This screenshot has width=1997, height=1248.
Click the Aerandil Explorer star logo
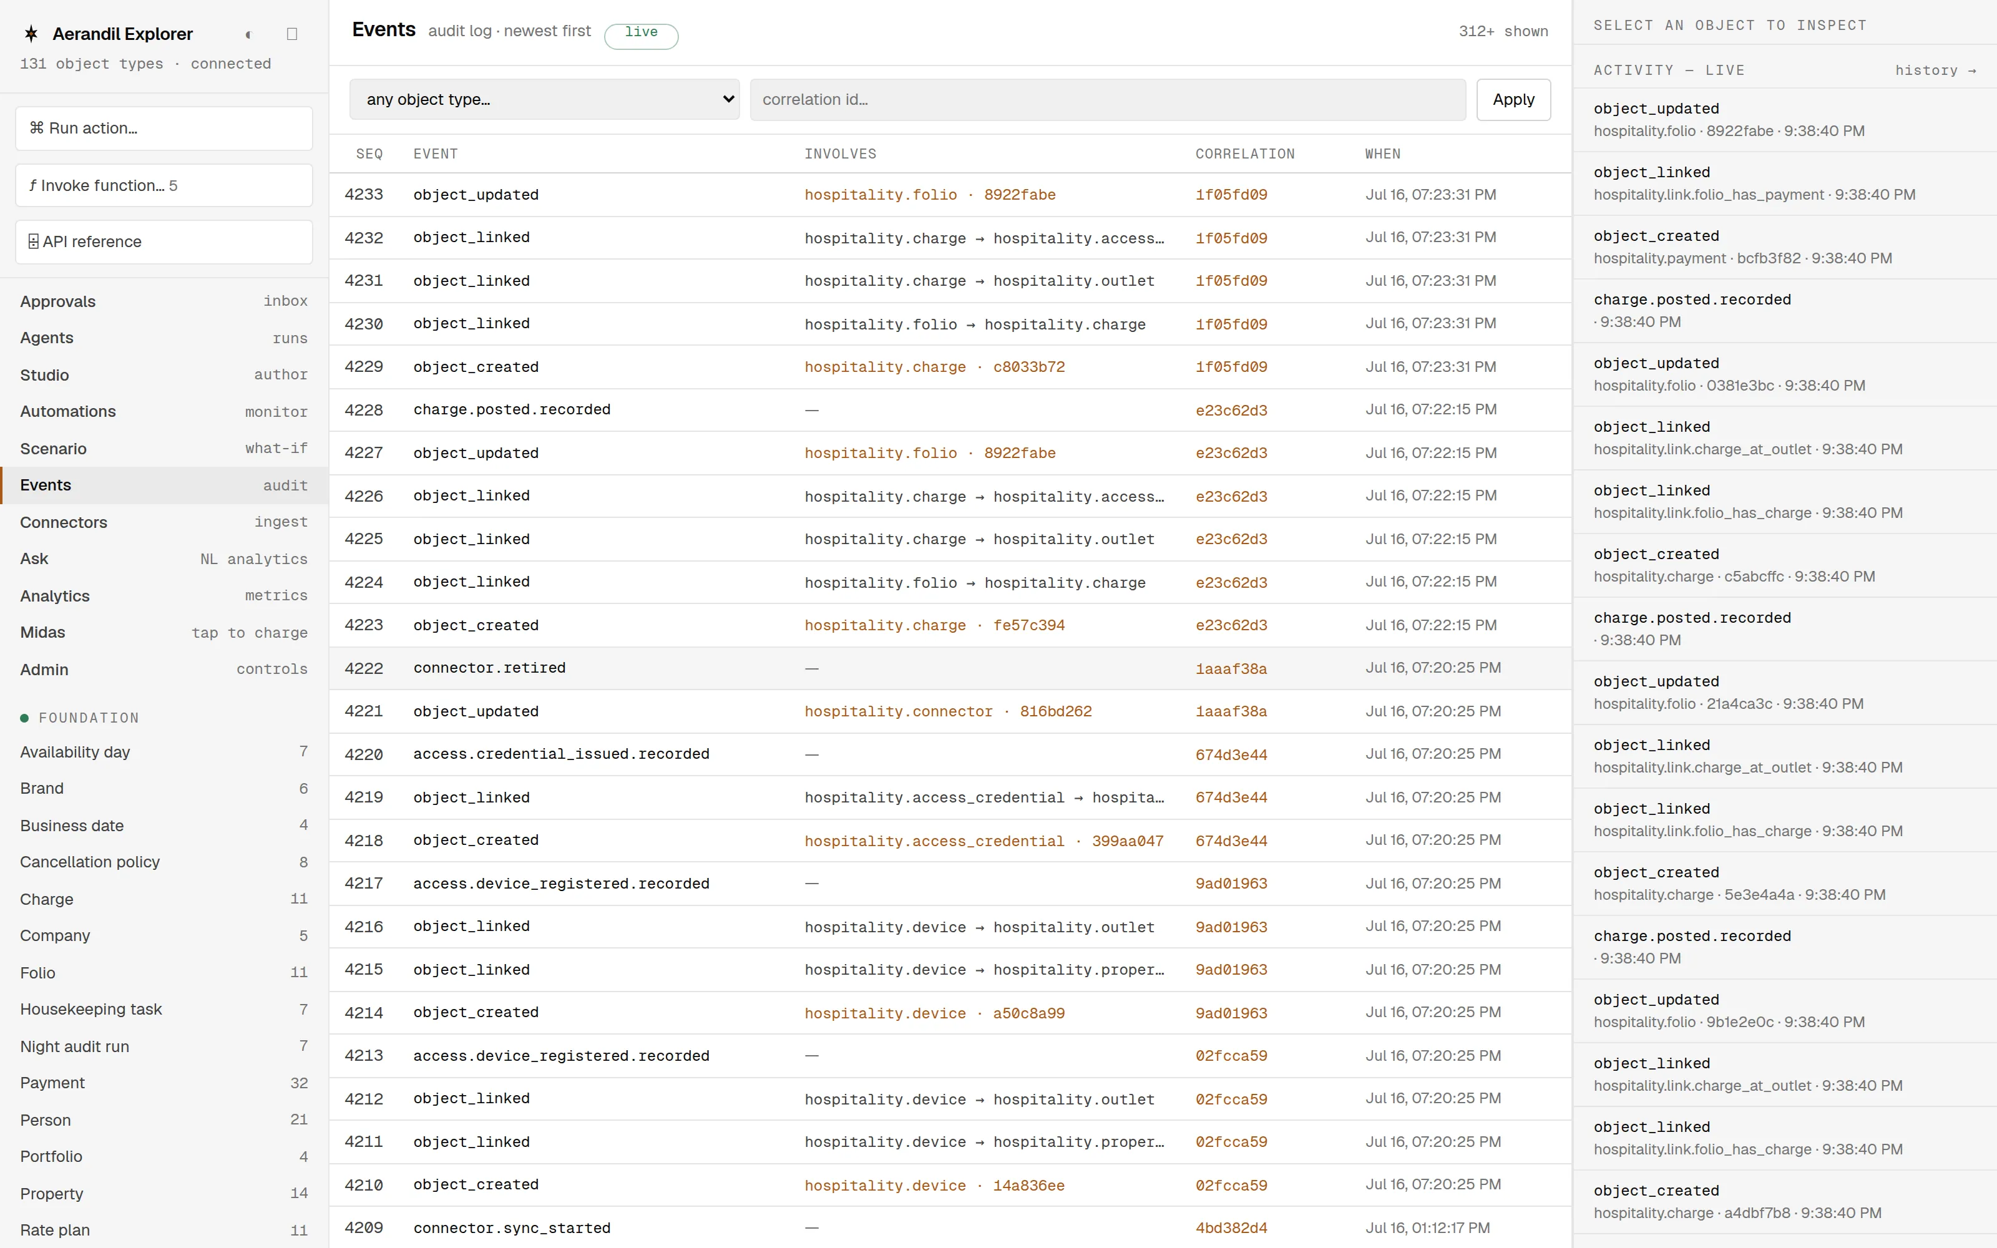[x=31, y=34]
